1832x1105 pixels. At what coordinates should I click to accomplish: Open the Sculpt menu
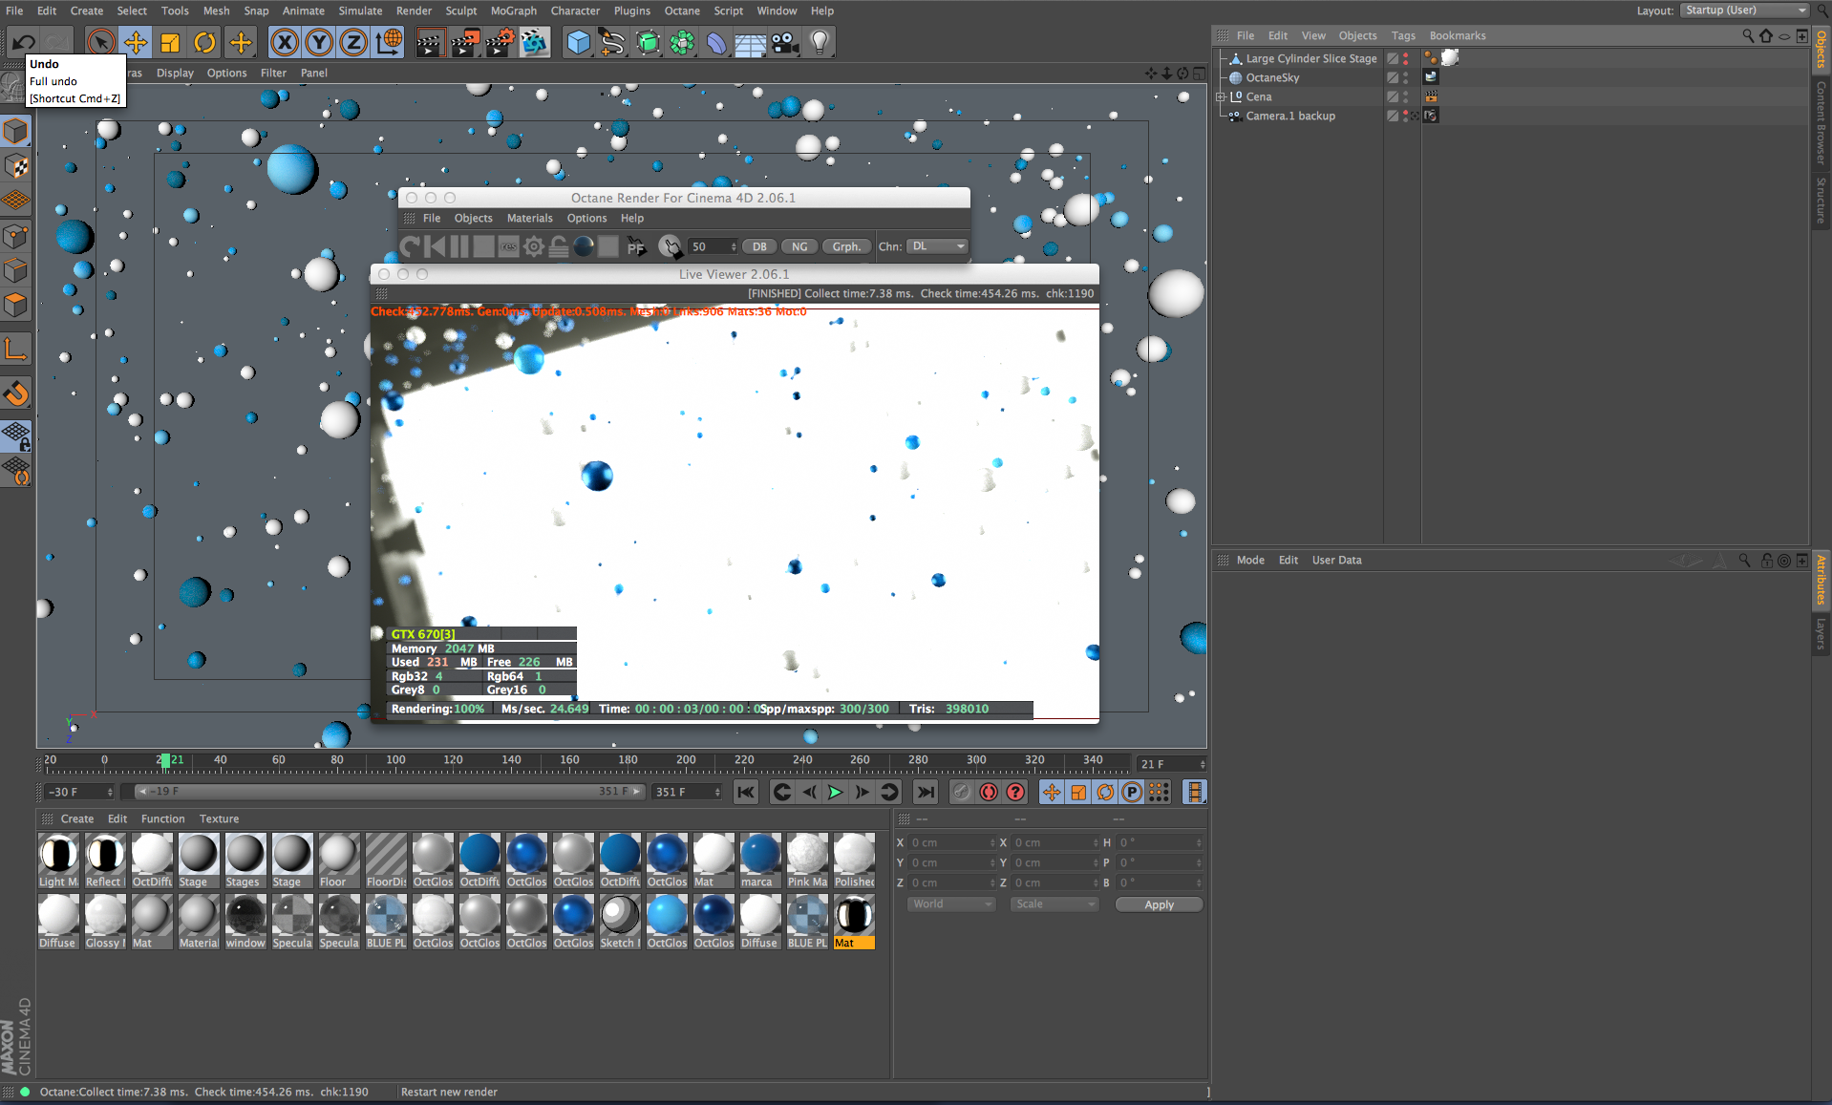[x=461, y=11]
